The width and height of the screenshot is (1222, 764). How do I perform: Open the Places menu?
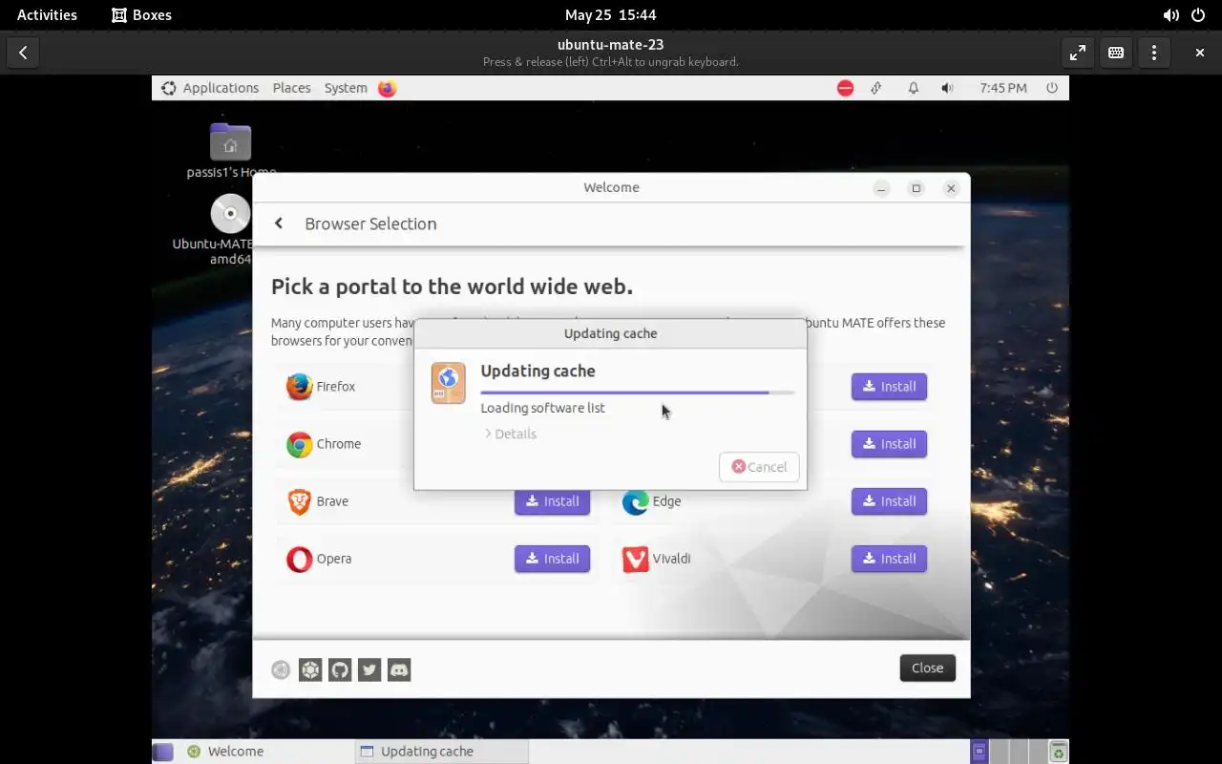point(291,88)
